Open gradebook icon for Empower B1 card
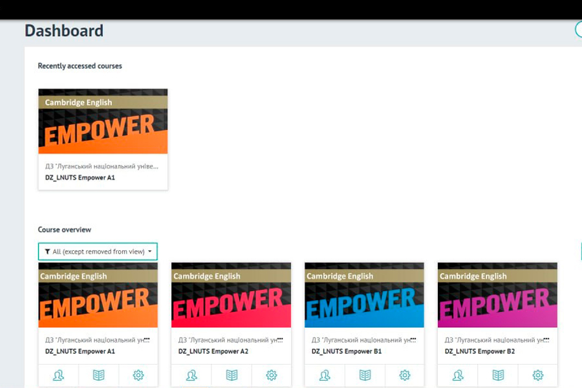This screenshot has height=388, width=582. (365, 375)
